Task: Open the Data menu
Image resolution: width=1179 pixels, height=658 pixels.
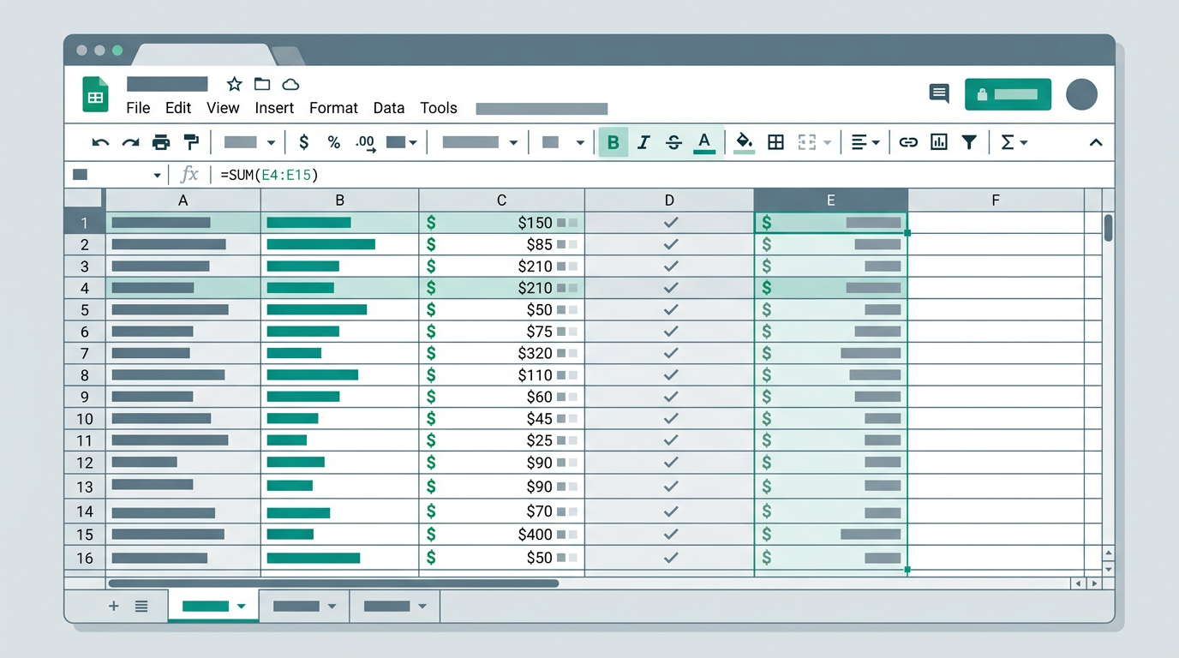Action: [x=388, y=108]
